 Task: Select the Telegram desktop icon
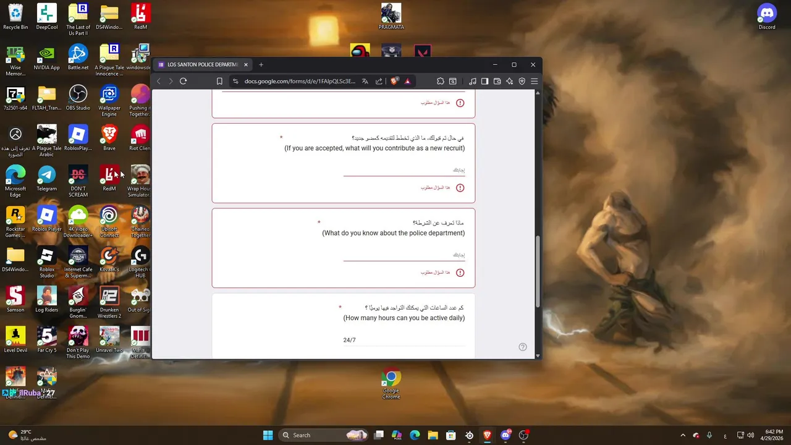tap(47, 179)
